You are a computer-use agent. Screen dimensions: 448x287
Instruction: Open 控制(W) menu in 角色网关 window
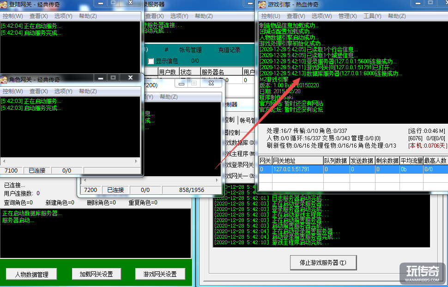(x=13, y=91)
